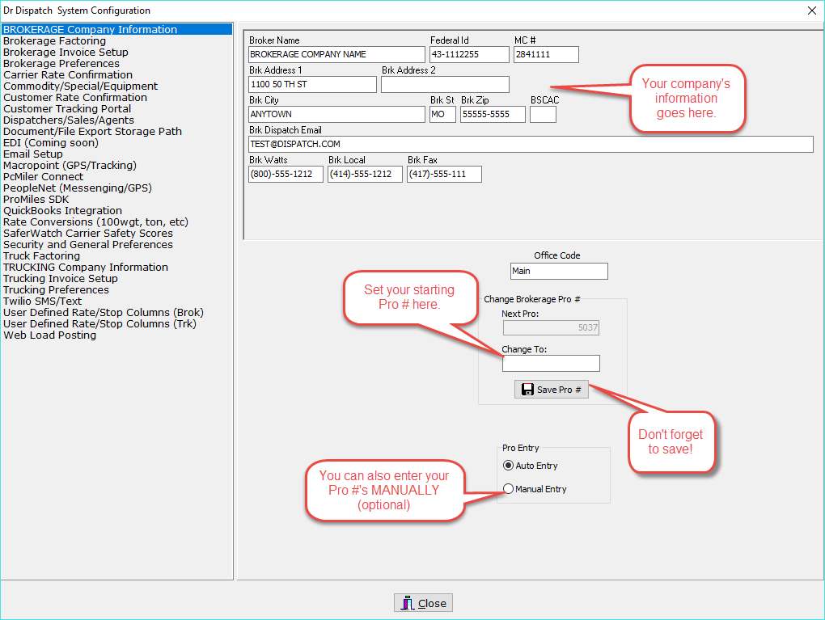
Task: Open Email Setup
Action: 33,154
